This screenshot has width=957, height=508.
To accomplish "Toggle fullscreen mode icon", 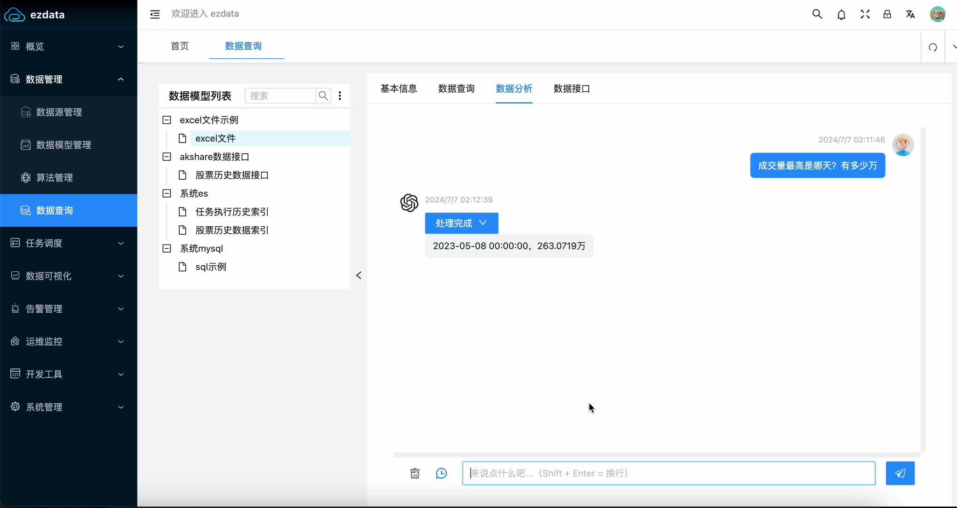I will (865, 14).
